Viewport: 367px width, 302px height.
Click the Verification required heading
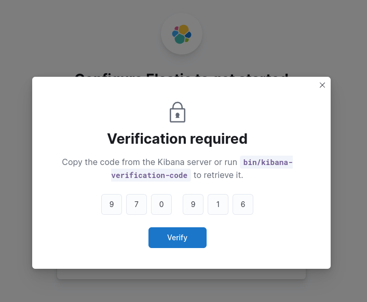[x=177, y=139]
